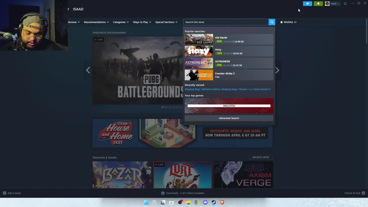Click the left carousel arrow
Viewport: 368px width, 207px height.
(x=88, y=70)
